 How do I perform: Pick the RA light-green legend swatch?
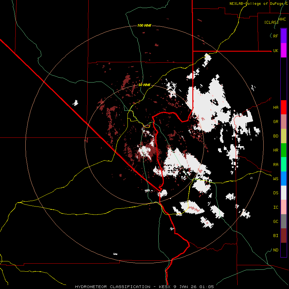pos(284,164)
